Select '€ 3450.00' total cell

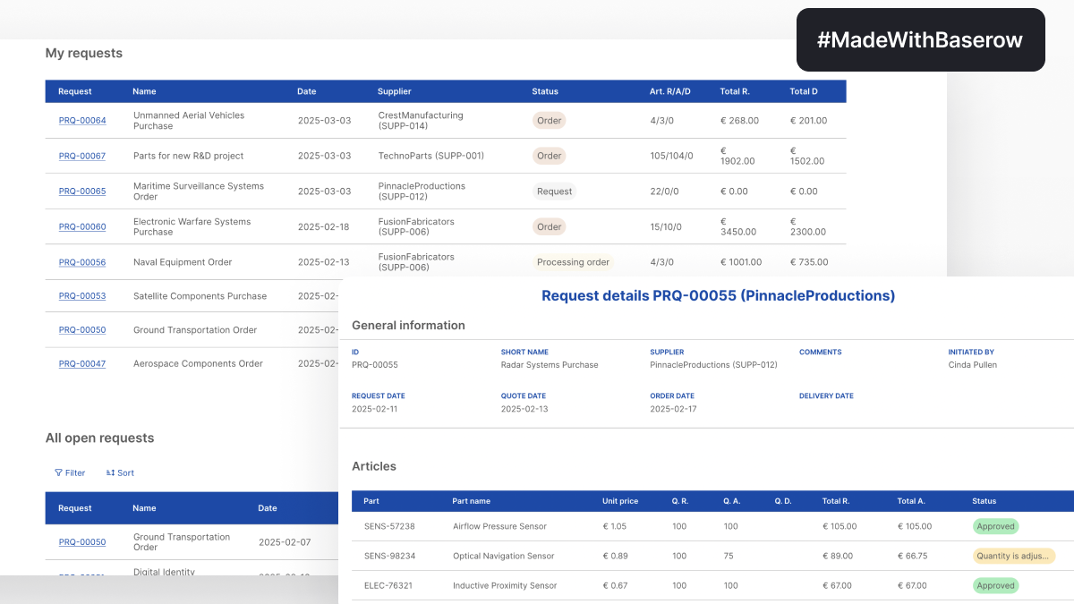coord(738,227)
